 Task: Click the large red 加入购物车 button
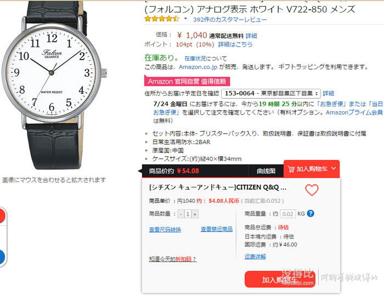click(x=280, y=280)
